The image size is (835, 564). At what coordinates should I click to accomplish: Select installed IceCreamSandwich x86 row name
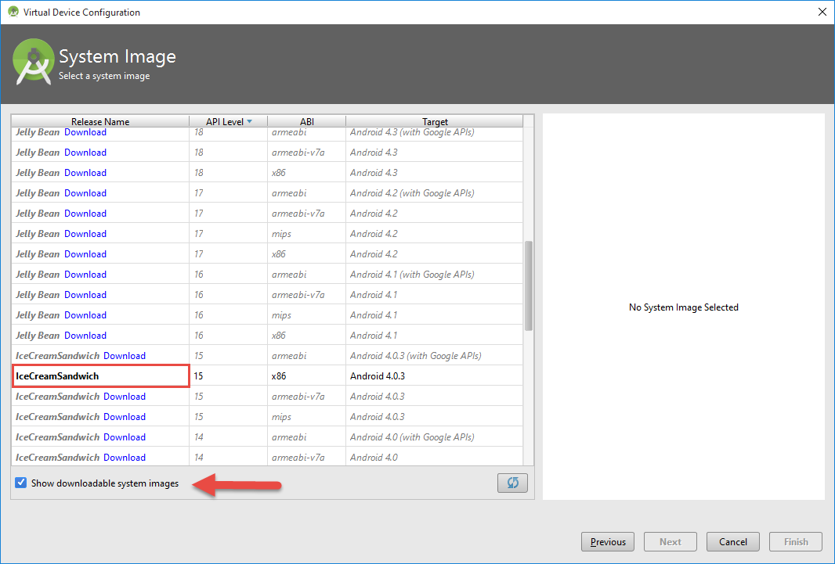[x=57, y=375]
